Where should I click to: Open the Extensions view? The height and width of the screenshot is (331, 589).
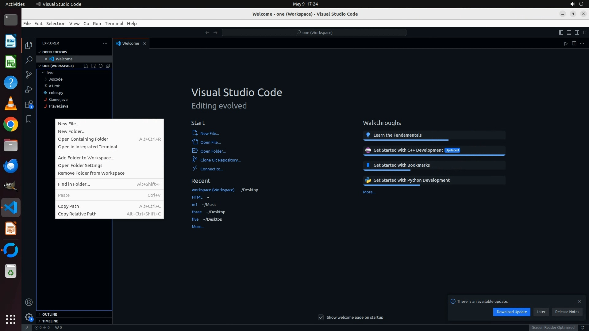click(x=29, y=105)
